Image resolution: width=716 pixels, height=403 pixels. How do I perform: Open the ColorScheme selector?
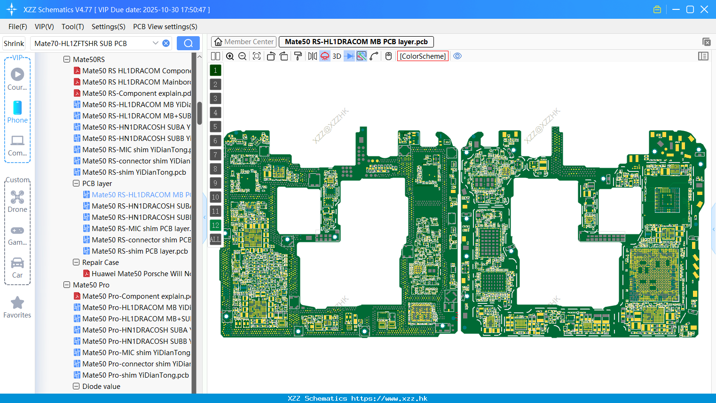[423, 56]
